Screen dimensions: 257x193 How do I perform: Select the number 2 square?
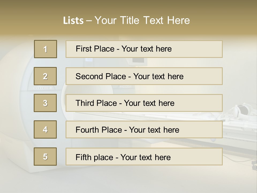click(45, 76)
